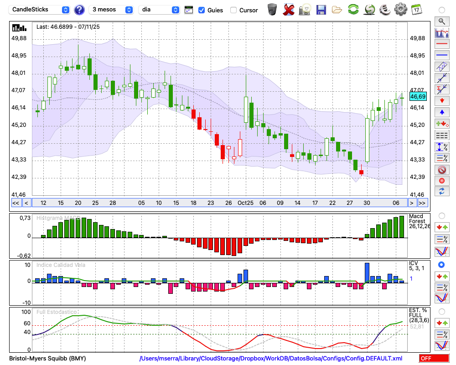The width and height of the screenshot is (456, 365).
Task: Open the CandleSticks chart type dropdown
Action: [x=40, y=10]
